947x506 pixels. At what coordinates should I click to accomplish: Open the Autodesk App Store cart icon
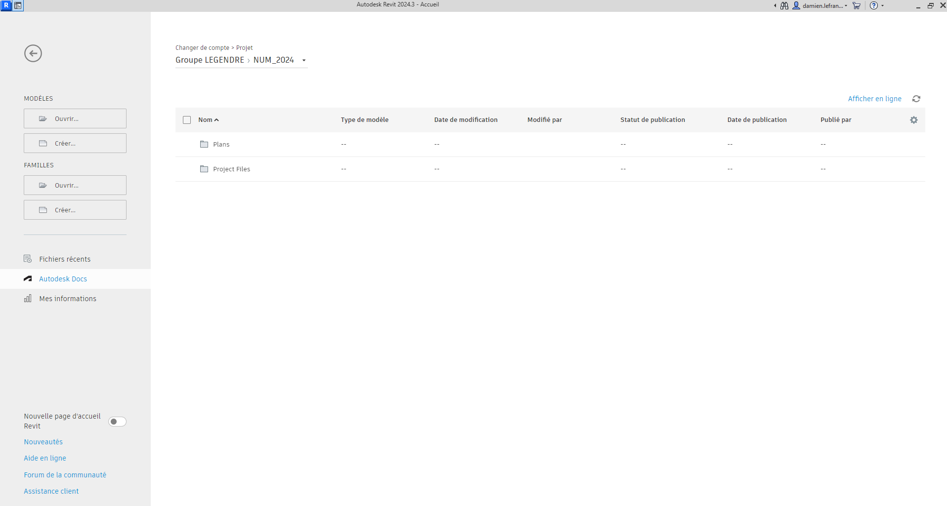coord(857,6)
